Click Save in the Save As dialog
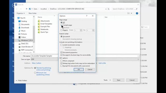The image size is (166, 93). coord(119,80)
